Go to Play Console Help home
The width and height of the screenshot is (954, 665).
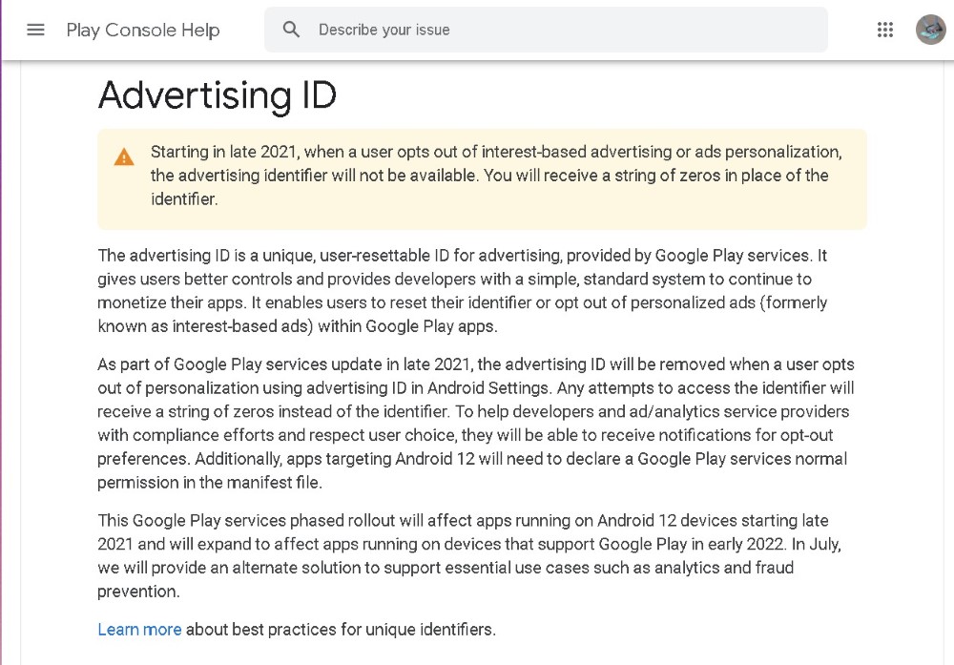click(143, 31)
